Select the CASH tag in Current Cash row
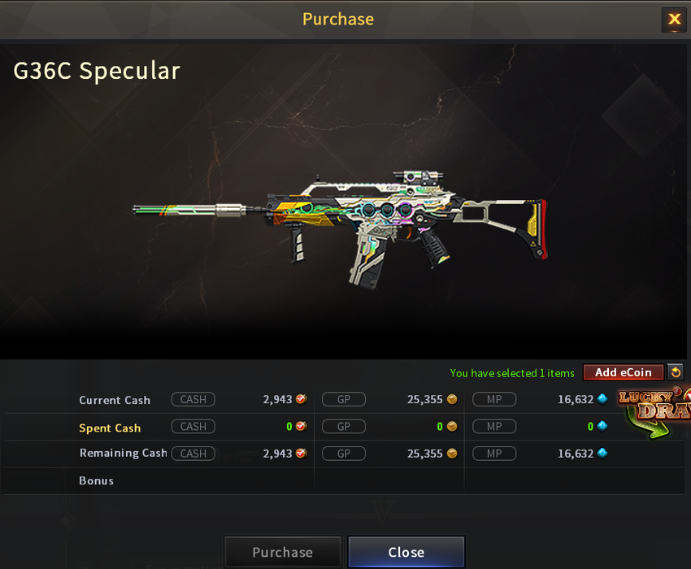Screen dimensions: 691x569 (193, 399)
